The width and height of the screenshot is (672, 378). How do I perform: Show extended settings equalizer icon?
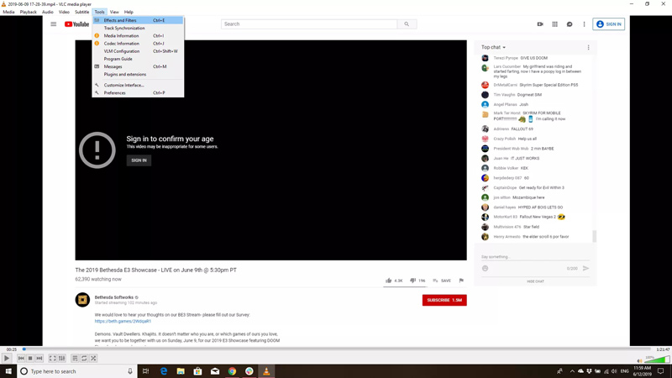click(x=61, y=359)
